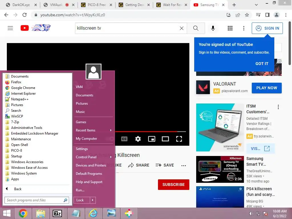Open Chrome media controls icon
Image resolution: width=292 pixels, height=219 pixels.
pyautogui.click(x=258, y=15)
